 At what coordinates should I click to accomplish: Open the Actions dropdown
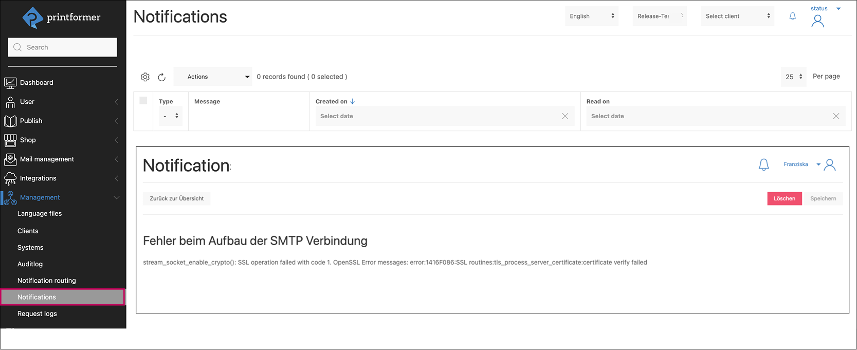click(213, 77)
